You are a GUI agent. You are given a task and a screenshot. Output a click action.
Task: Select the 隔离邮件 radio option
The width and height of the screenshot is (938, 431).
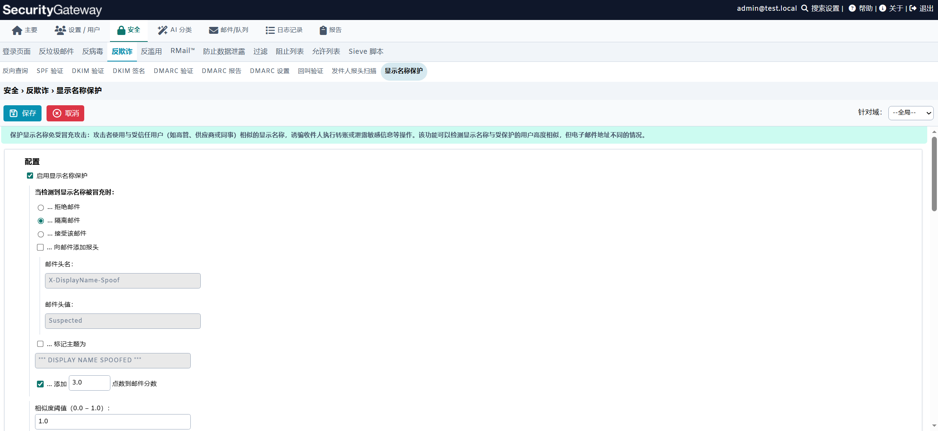41,221
